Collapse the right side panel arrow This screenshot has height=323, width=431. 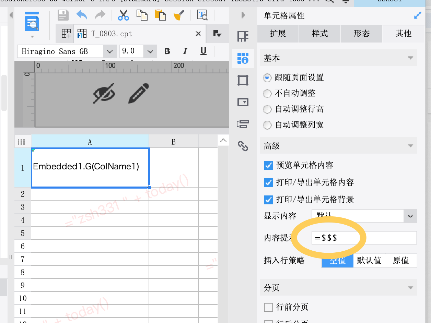(x=243, y=15)
